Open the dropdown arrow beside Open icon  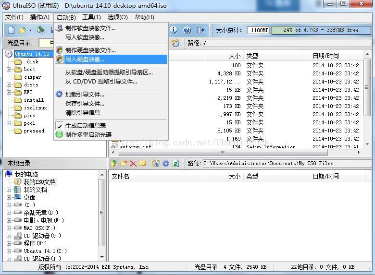30,31
